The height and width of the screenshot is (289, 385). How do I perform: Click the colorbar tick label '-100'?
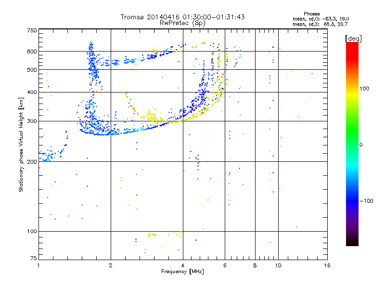coord(366,201)
